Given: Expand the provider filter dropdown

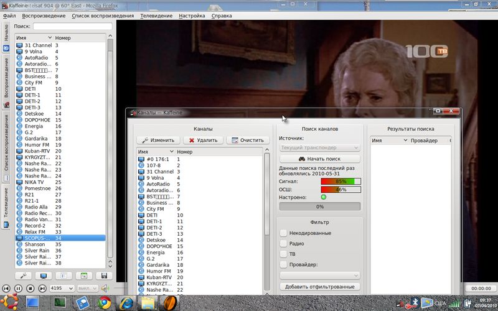Looking at the screenshot, I should 320,276.
